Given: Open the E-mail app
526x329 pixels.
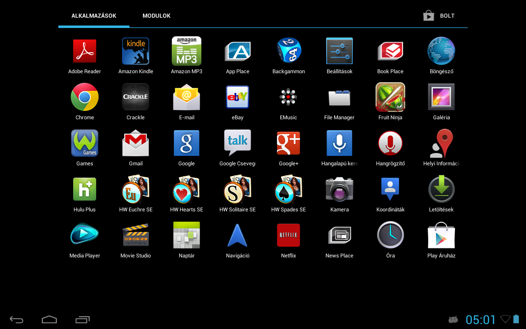Looking at the screenshot, I should (x=187, y=97).
